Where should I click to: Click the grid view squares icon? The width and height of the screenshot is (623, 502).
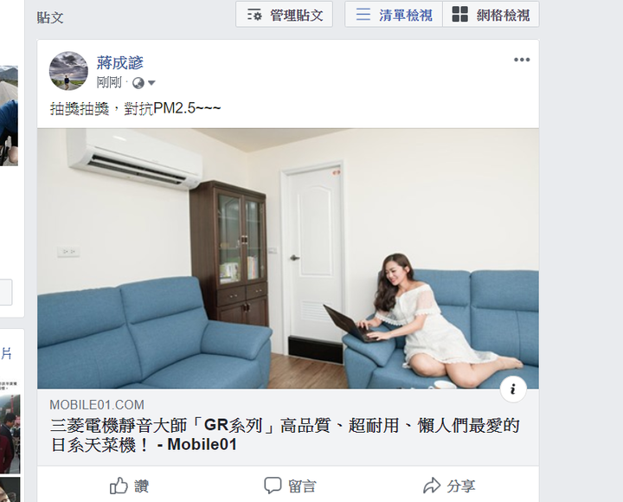(x=460, y=15)
